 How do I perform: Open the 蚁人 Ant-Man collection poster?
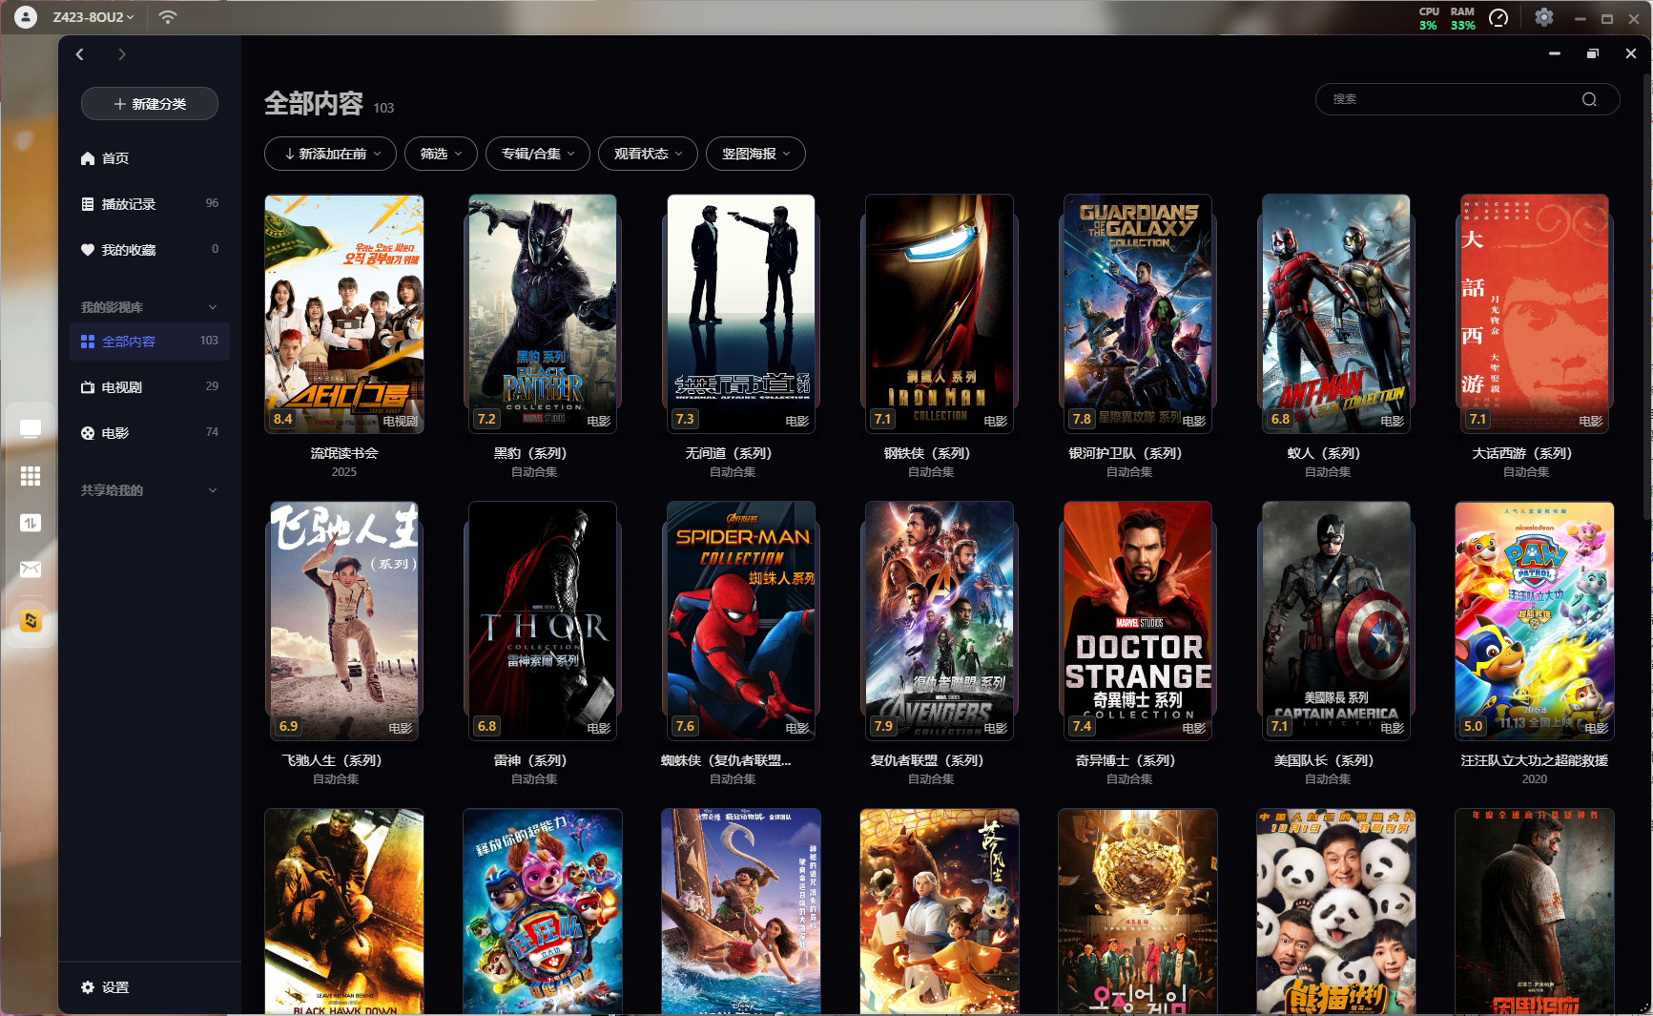(1336, 314)
